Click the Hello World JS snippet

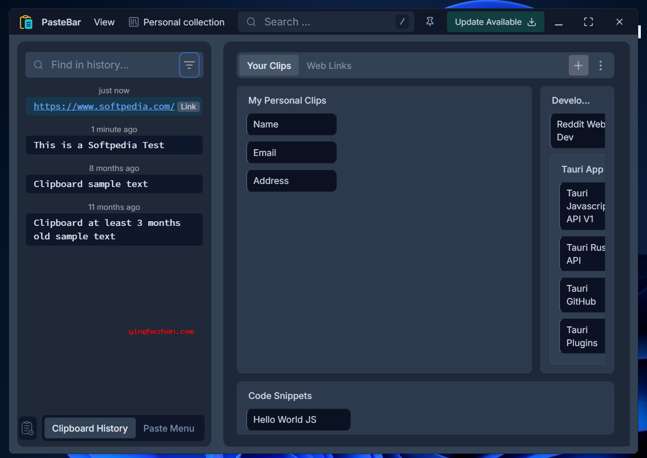tap(298, 420)
